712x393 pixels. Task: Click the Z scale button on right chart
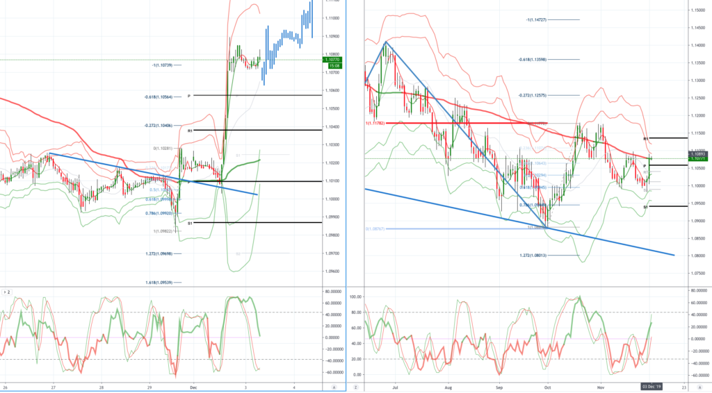355,387
